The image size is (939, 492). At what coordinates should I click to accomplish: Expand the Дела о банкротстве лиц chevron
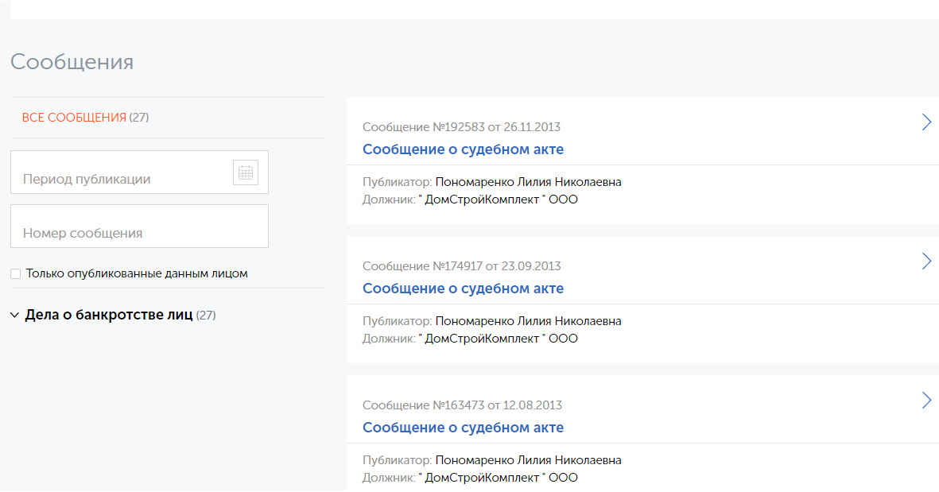pyautogui.click(x=14, y=316)
